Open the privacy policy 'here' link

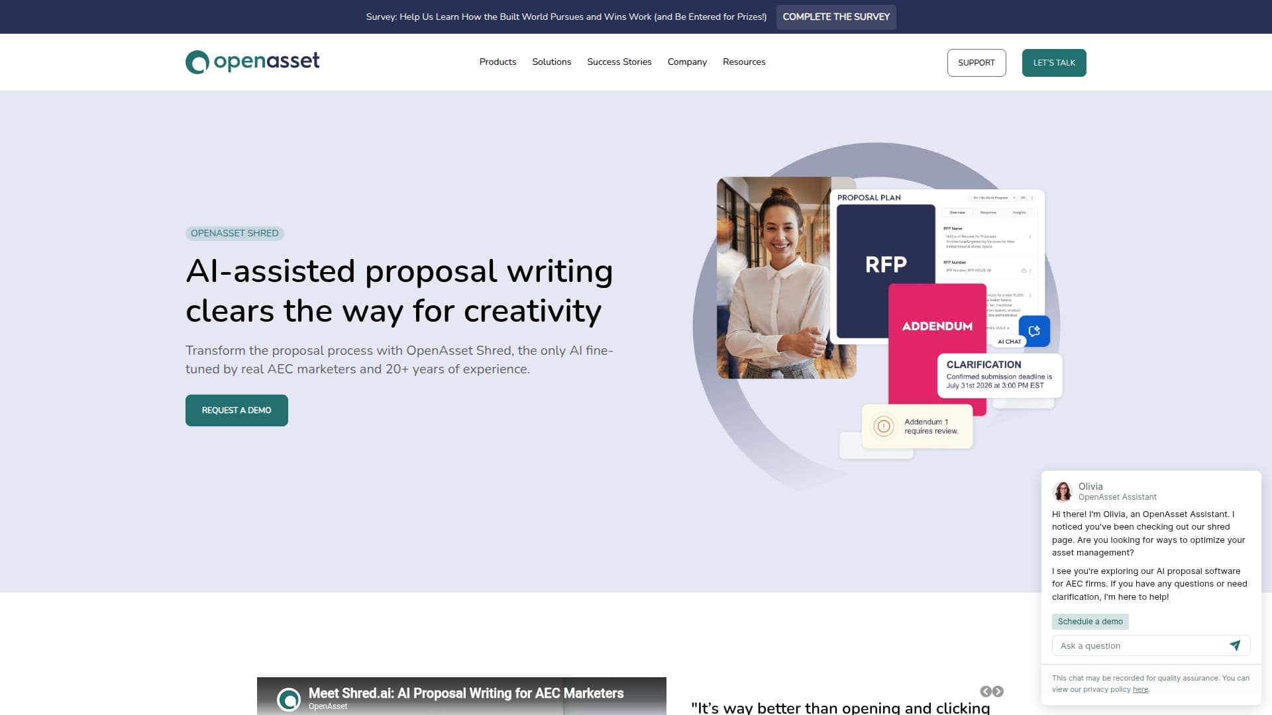[x=1140, y=689]
